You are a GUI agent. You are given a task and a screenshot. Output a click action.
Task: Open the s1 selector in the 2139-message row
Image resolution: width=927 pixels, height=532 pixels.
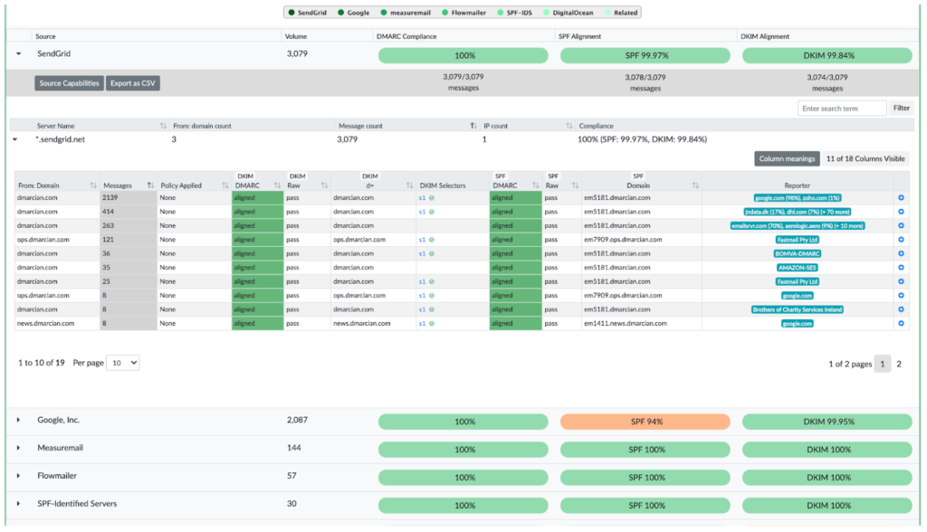(422, 198)
